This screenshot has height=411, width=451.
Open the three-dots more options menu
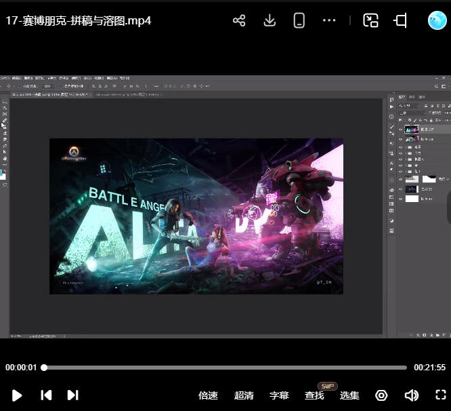(329, 20)
